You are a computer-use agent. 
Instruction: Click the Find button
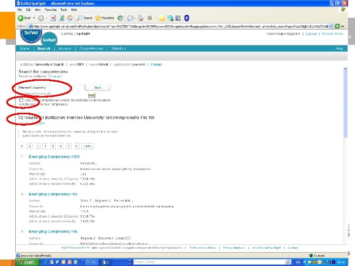[98, 88]
